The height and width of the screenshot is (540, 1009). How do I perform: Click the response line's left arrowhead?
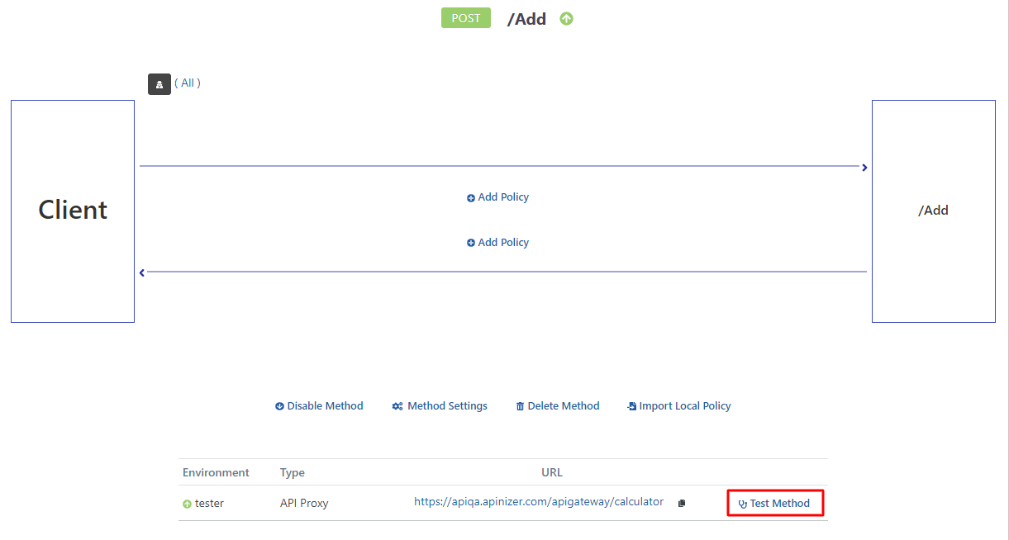pyautogui.click(x=142, y=272)
